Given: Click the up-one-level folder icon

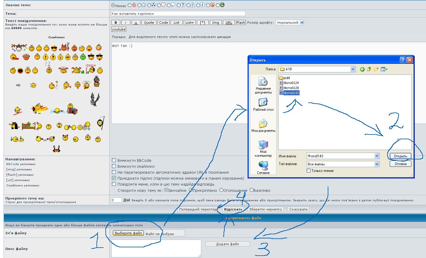Looking at the screenshot, I should pos(369,69).
